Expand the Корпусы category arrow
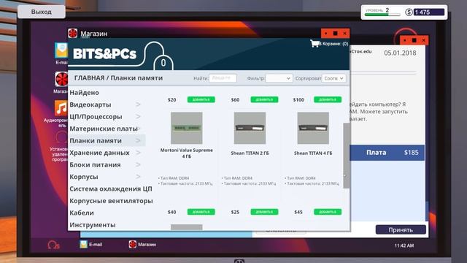 [x=138, y=177]
